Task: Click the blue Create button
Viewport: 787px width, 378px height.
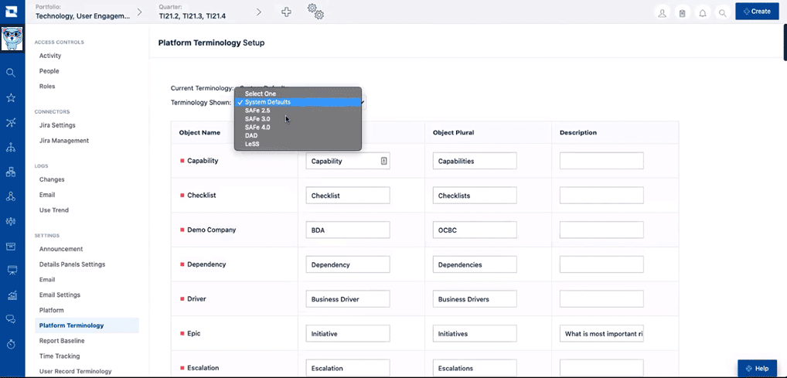Action: tap(757, 11)
